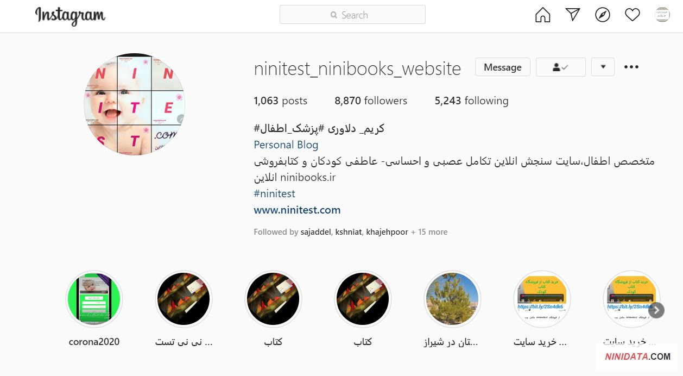Open the #ninitest hashtag link

pyautogui.click(x=275, y=193)
